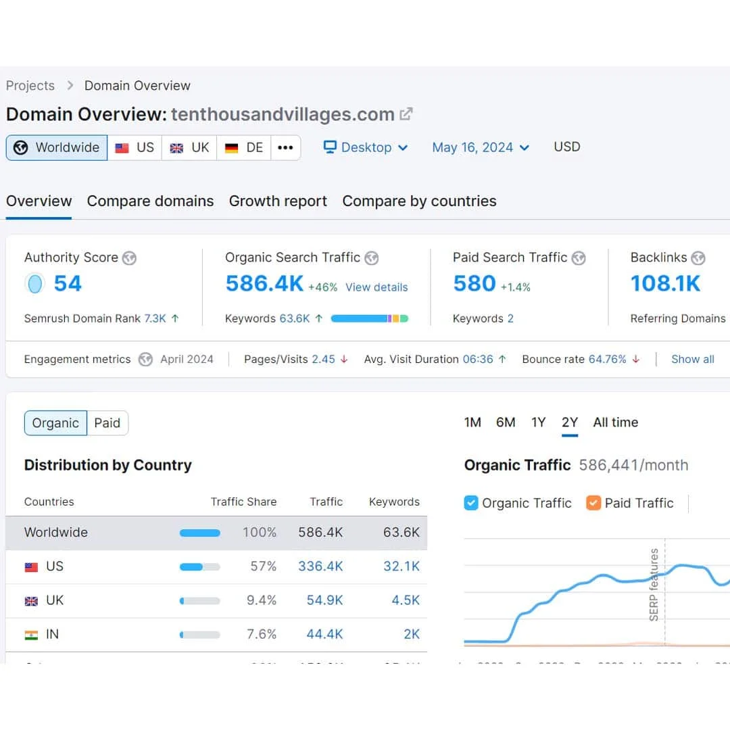The width and height of the screenshot is (730, 730).
Task: Click Show all engagement metrics
Action: (x=693, y=360)
